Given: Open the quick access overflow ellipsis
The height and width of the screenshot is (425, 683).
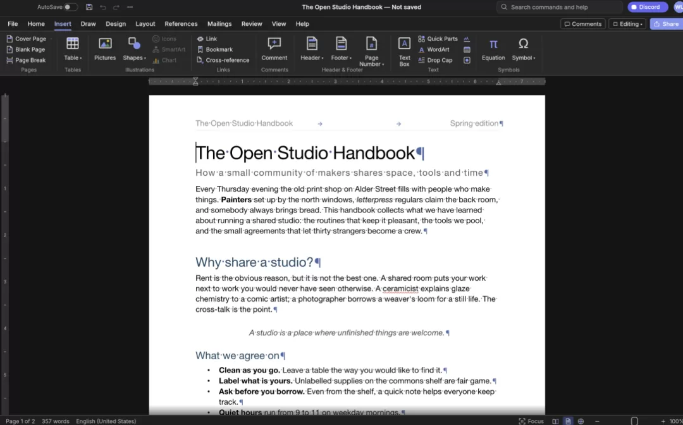Looking at the screenshot, I should click(130, 7).
